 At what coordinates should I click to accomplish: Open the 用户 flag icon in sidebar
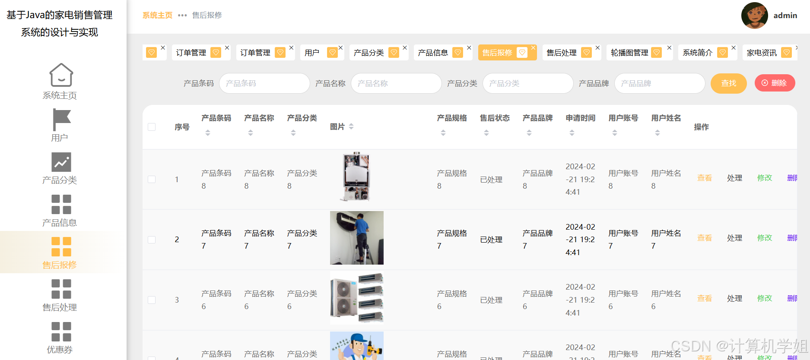pos(61,119)
